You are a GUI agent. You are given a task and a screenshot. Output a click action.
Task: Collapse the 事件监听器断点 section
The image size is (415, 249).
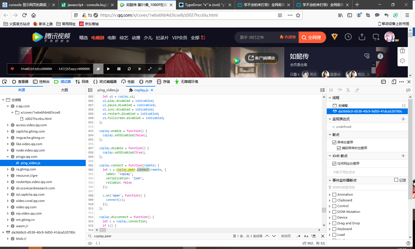pyautogui.click(x=330, y=180)
